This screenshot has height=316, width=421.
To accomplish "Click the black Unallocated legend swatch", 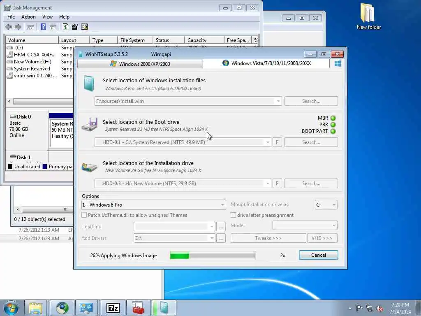I will [10, 167].
